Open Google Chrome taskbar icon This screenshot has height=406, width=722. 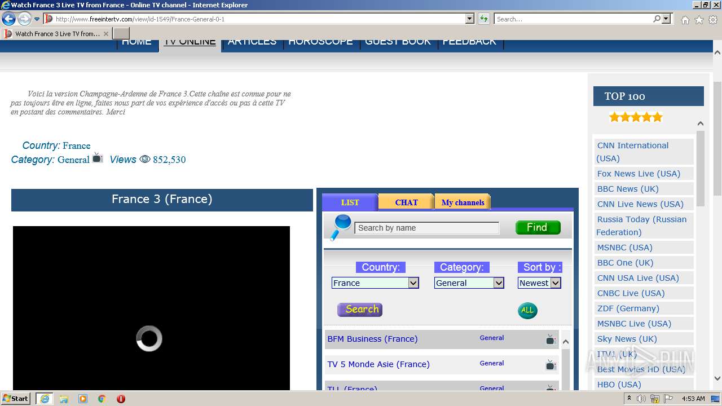(x=102, y=399)
